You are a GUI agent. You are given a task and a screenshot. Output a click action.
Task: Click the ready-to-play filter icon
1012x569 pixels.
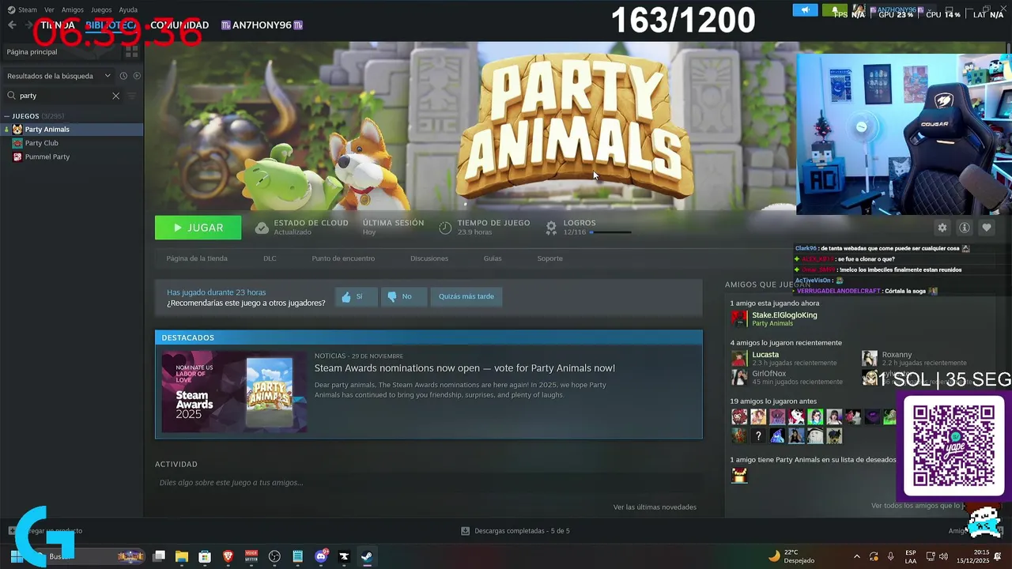[x=137, y=76]
